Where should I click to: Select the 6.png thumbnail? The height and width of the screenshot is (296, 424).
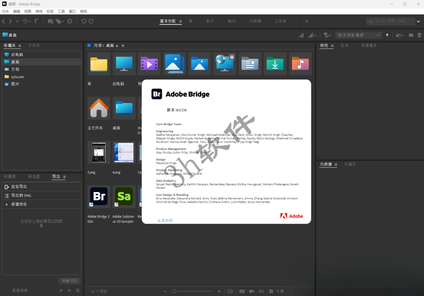coord(124,152)
